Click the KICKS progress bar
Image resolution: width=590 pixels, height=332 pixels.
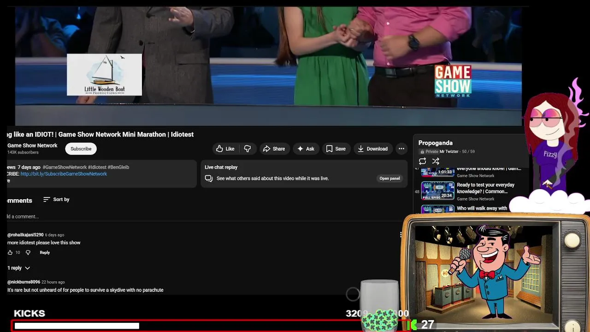coord(210,326)
